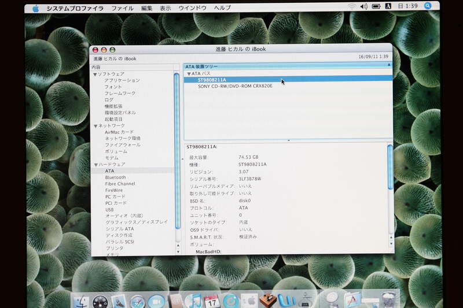The width and height of the screenshot is (463, 308).
Task: Open the ウインドウ menu
Action: click(193, 8)
